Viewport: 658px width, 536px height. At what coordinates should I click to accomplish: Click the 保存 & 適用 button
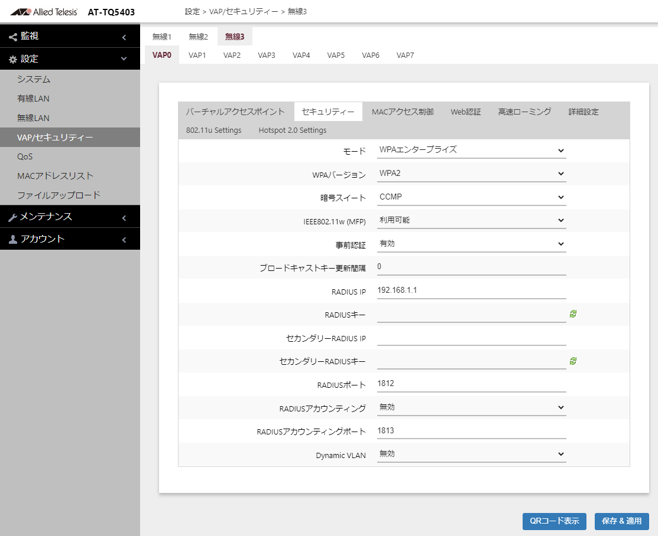622,521
